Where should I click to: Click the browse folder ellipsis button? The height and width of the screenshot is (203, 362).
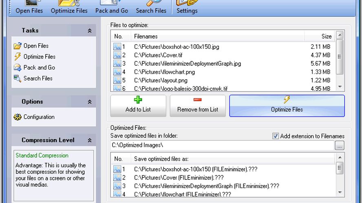pos(340,145)
